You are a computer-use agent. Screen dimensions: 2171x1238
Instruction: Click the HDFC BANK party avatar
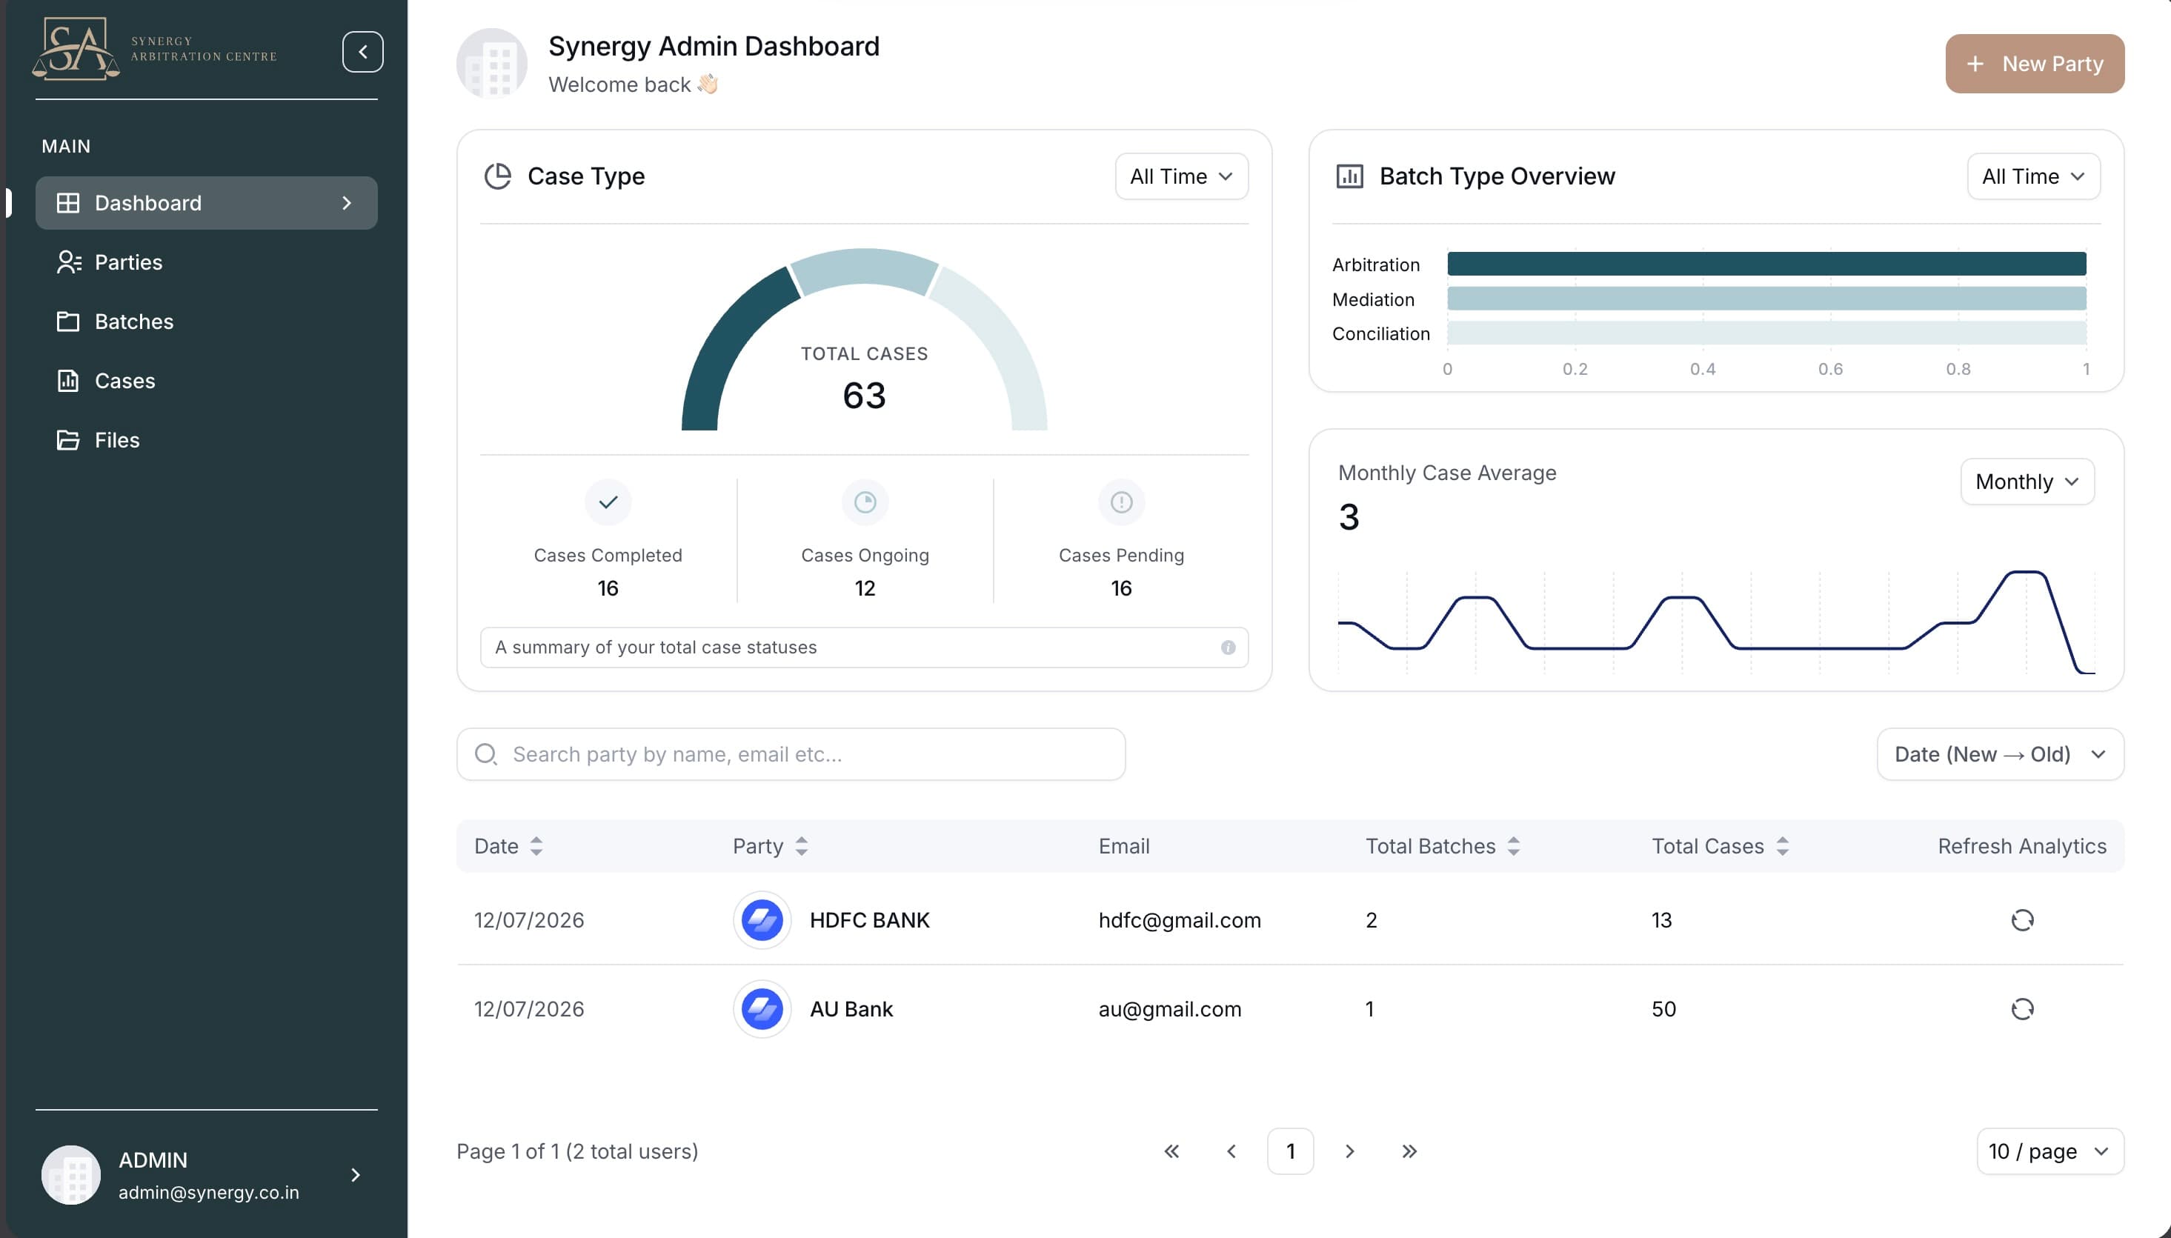[762, 920]
